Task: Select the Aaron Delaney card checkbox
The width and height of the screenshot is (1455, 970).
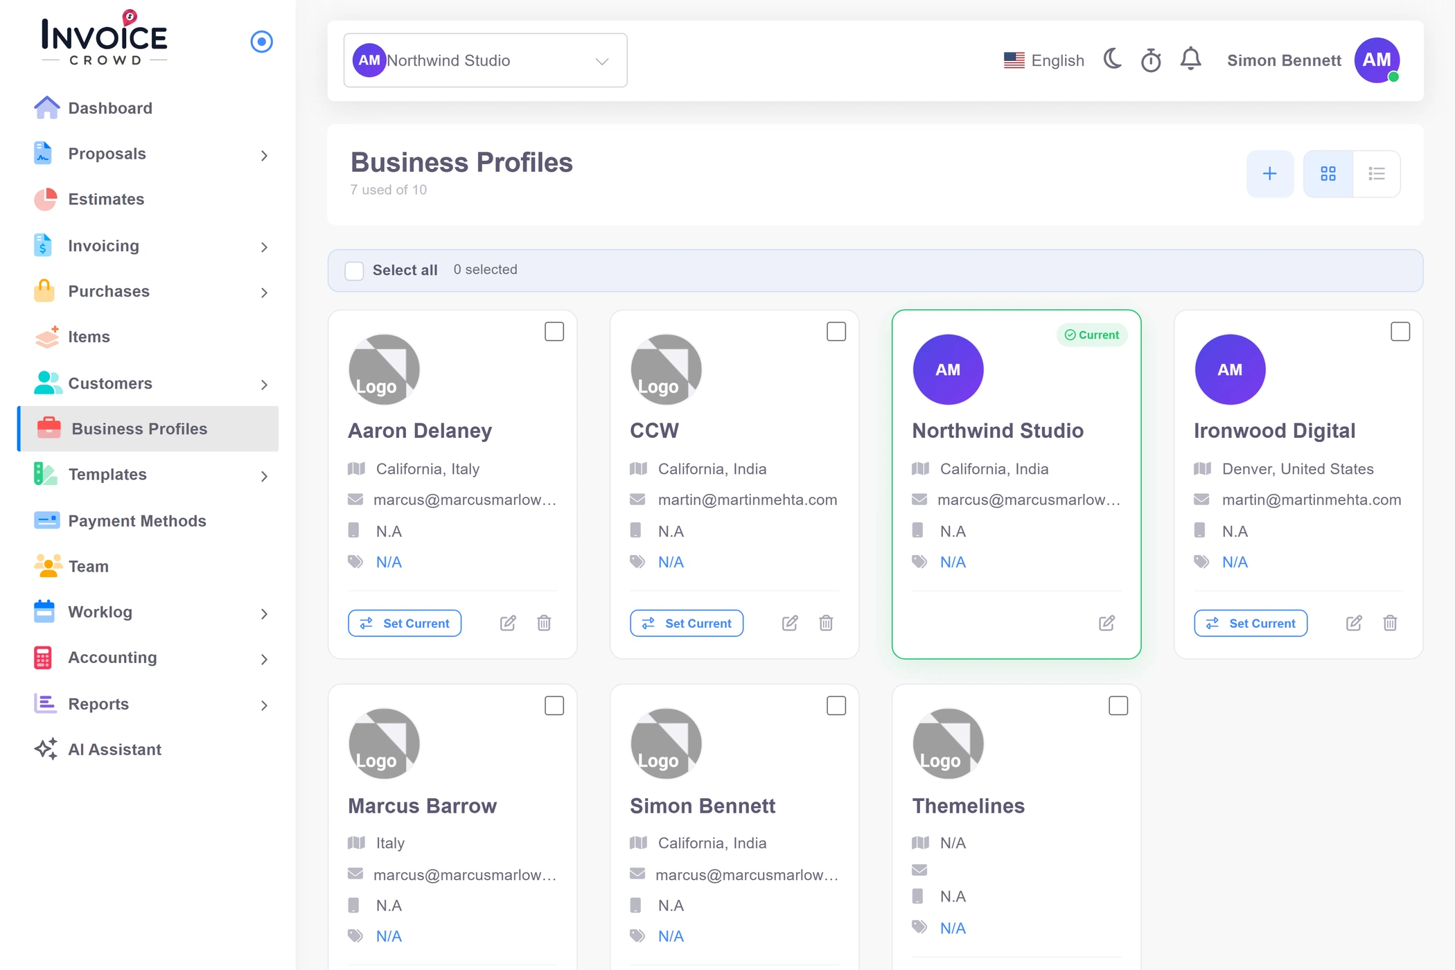Action: [554, 332]
